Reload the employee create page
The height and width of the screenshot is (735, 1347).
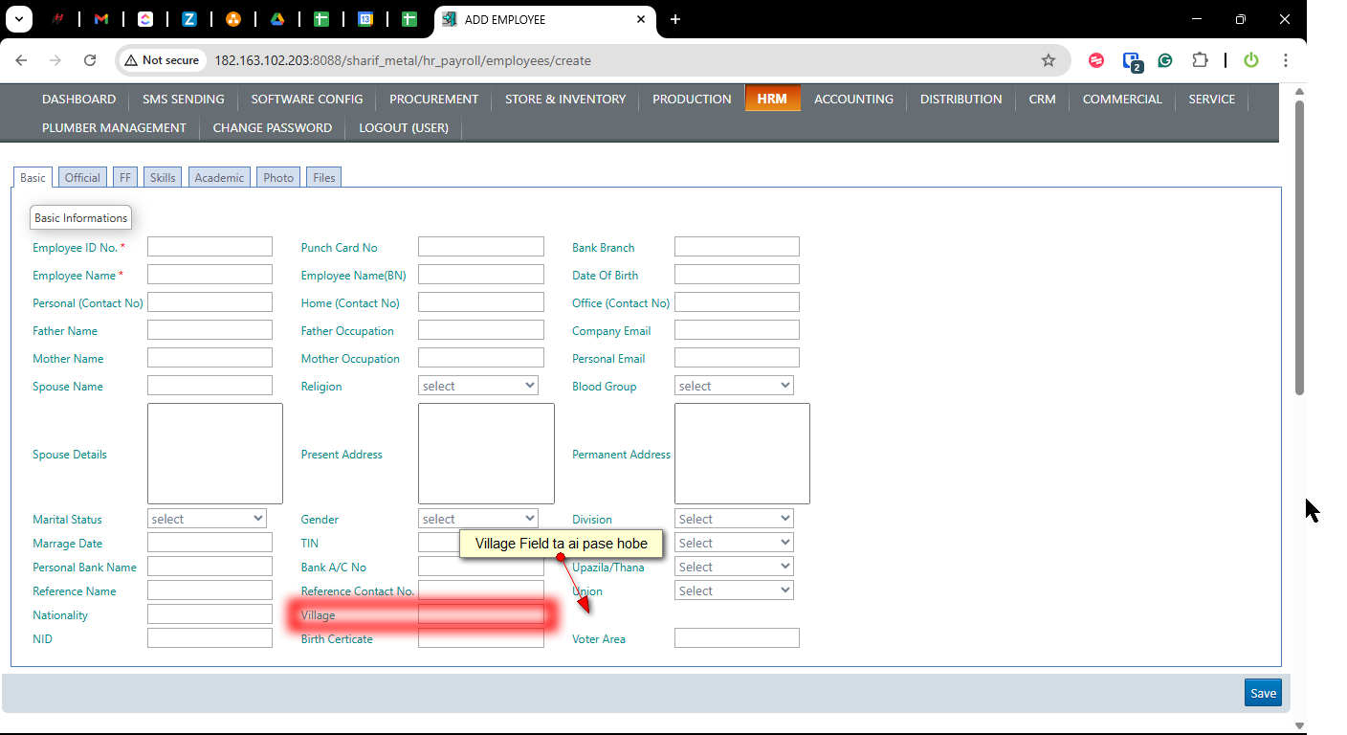(x=90, y=60)
